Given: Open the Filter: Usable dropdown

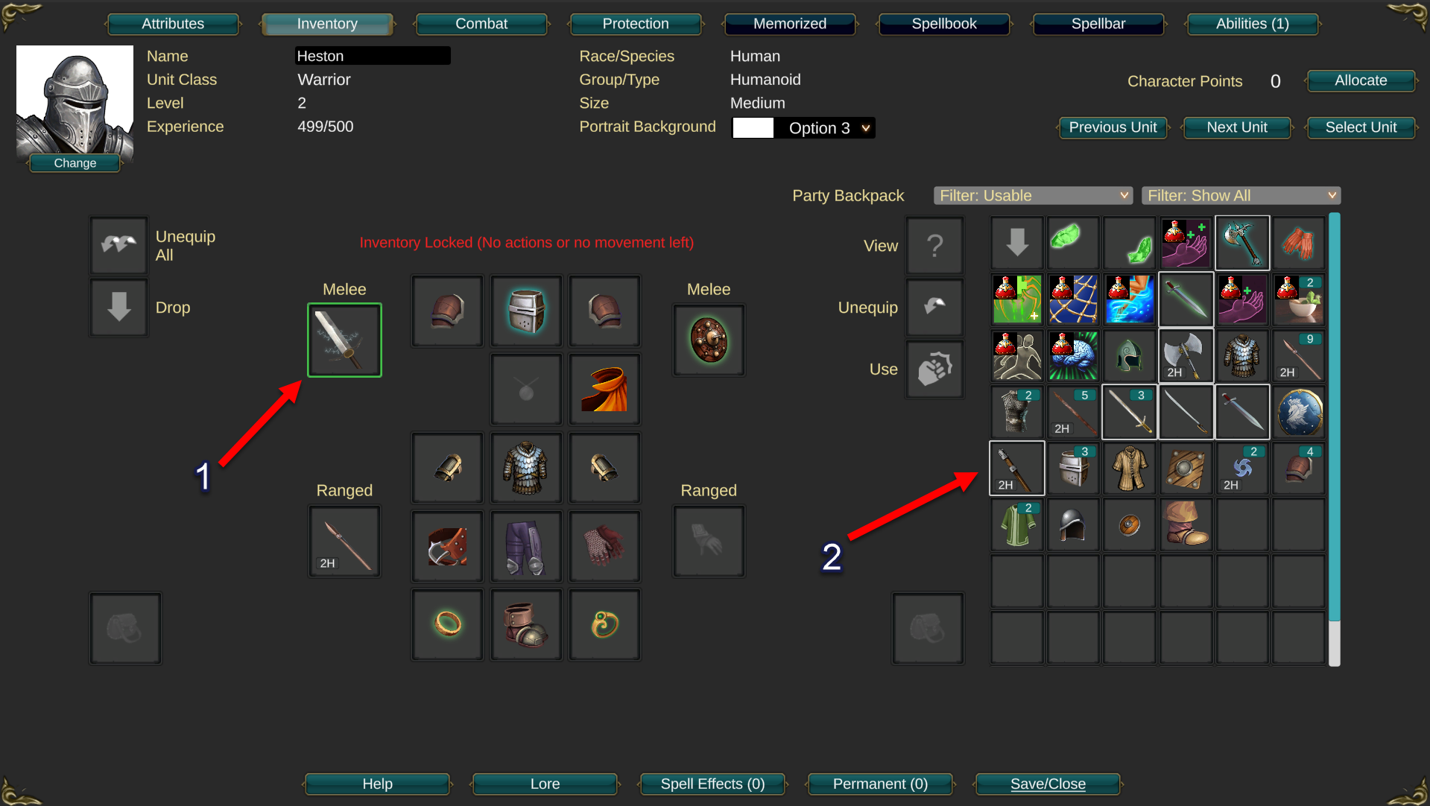Looking at the screenshot, I should click(x=1033, y=195).
